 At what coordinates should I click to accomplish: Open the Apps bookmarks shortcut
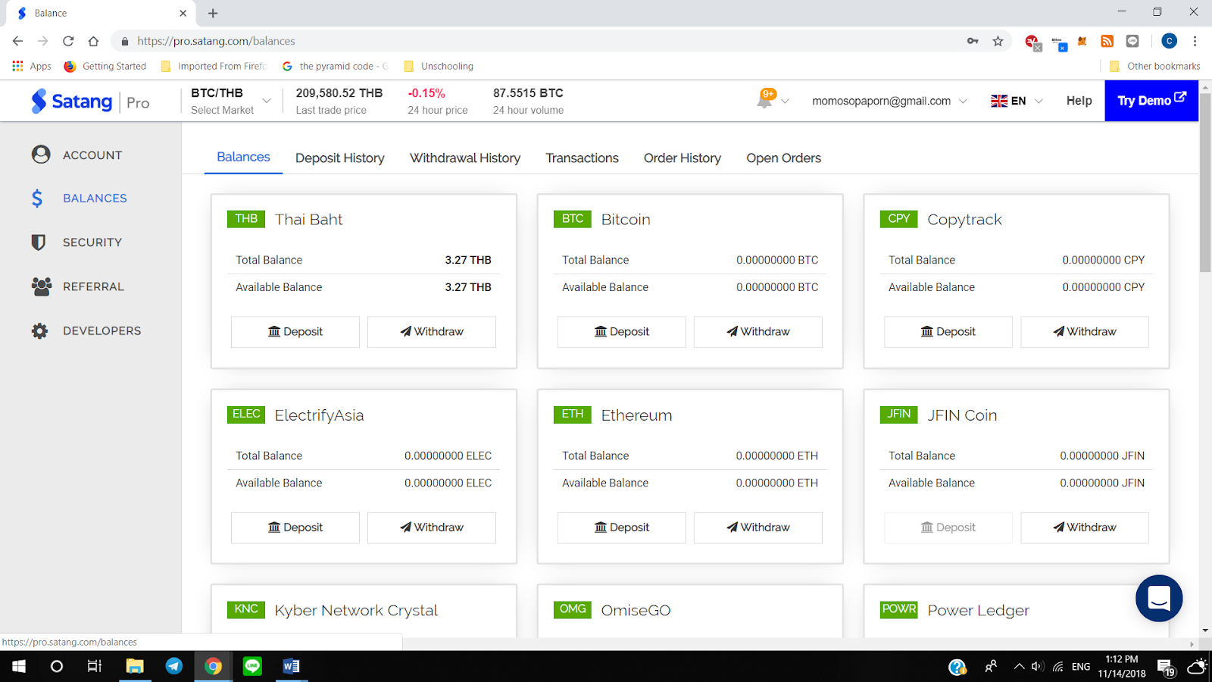32,66
